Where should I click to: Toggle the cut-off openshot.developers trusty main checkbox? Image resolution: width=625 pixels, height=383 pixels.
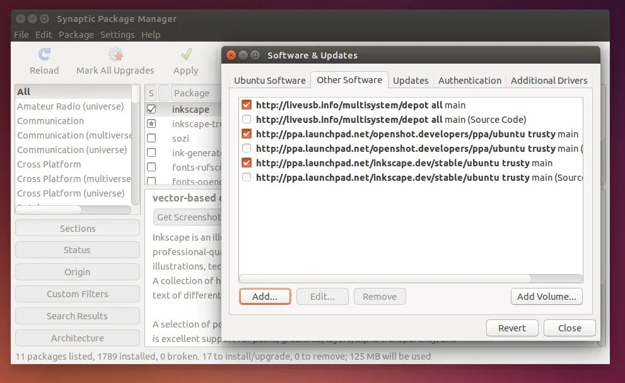[x=247, y=148]
